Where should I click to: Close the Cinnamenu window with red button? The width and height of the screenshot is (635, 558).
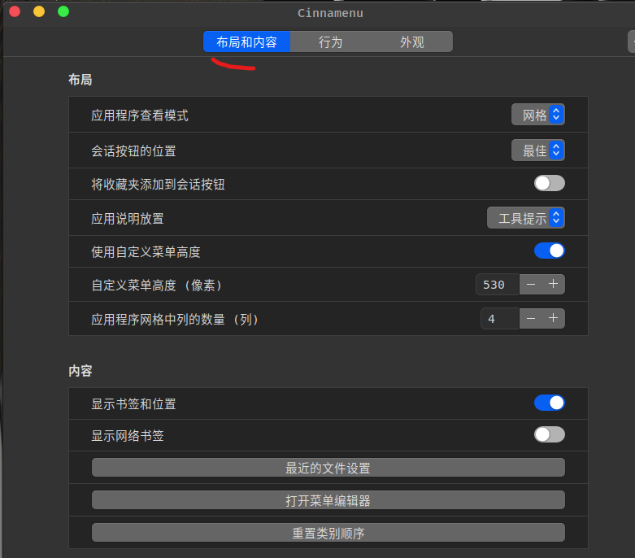pyautogui.click(x=15, y=11)
